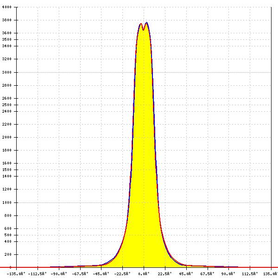Image resolution: width=278 pixels, height=278 pixels.
Task: Select the 500 y-axis value
Action: click(x=8, y=235)
